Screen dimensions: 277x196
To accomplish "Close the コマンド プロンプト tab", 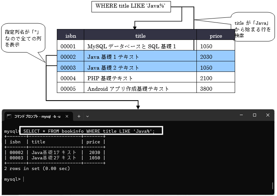I will tap(67, 117).
